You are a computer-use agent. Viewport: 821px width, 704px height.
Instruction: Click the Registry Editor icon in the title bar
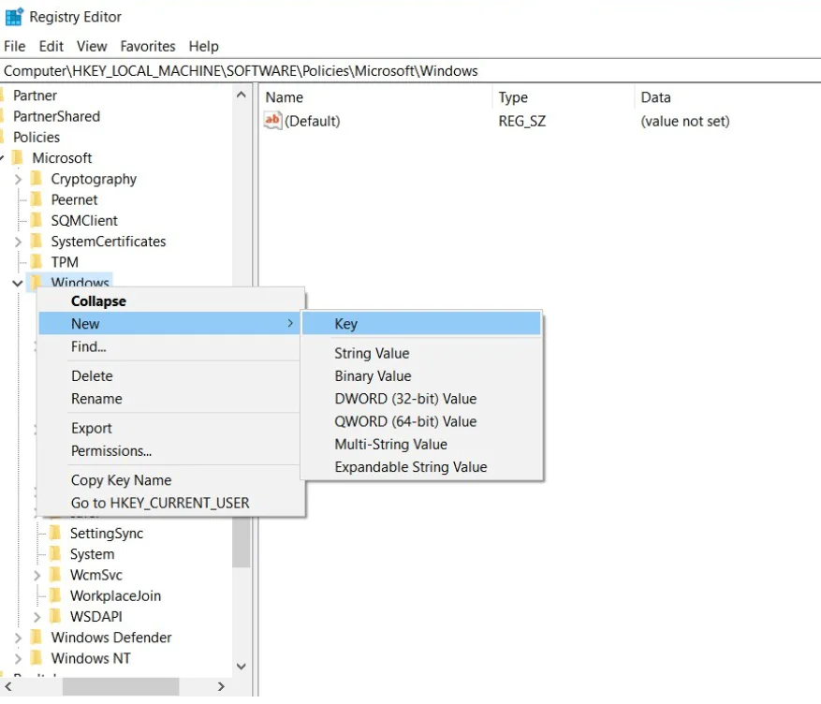click(x=13, y=16)
